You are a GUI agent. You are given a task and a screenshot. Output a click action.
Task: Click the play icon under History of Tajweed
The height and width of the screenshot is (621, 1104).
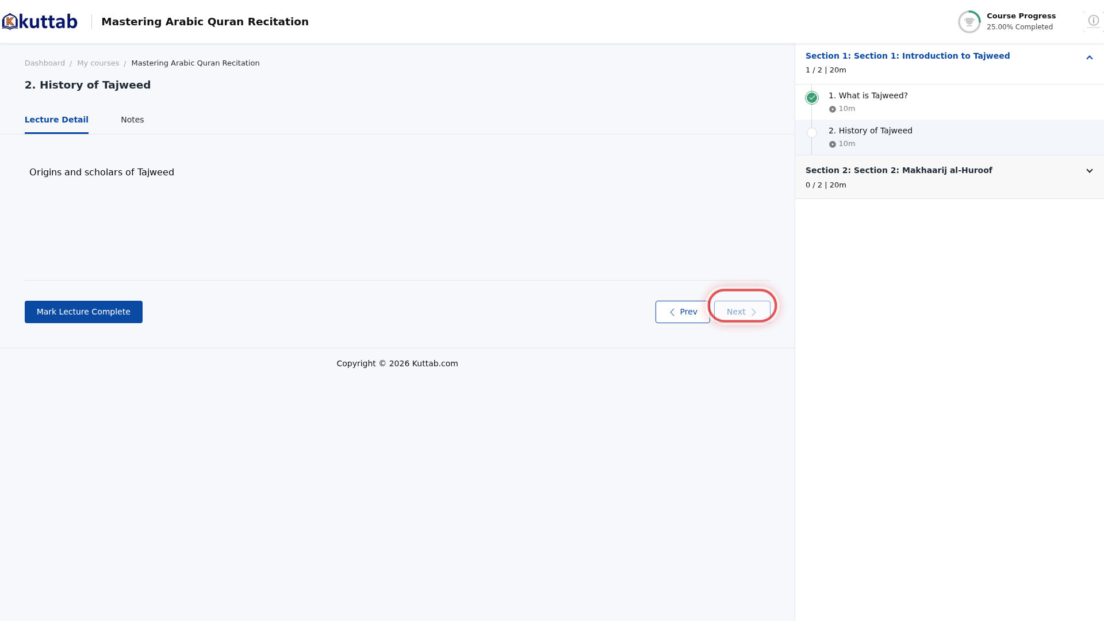click(832, 144)
